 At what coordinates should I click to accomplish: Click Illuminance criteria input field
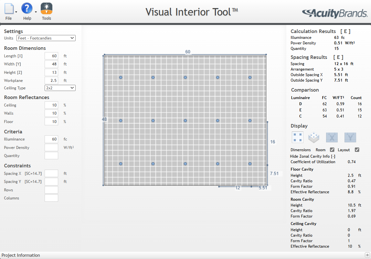[x=51, y=139]
